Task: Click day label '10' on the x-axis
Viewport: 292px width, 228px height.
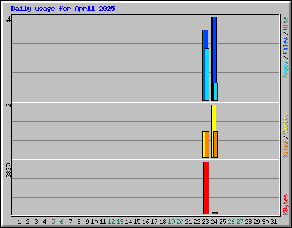Action: [94, 222]
